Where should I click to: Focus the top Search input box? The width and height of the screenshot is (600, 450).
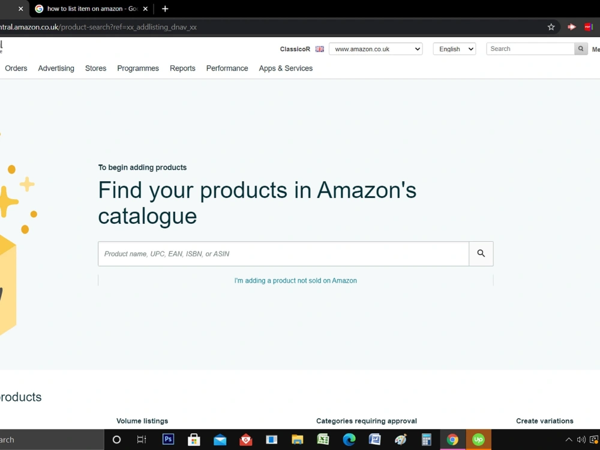(x=530, y=49)
